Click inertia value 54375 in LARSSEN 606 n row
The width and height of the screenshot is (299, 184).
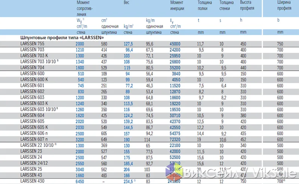[175, 134]
